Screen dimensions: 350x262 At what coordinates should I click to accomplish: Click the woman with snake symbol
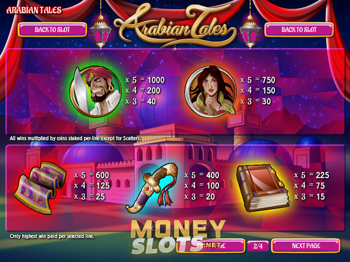point(211,91)
